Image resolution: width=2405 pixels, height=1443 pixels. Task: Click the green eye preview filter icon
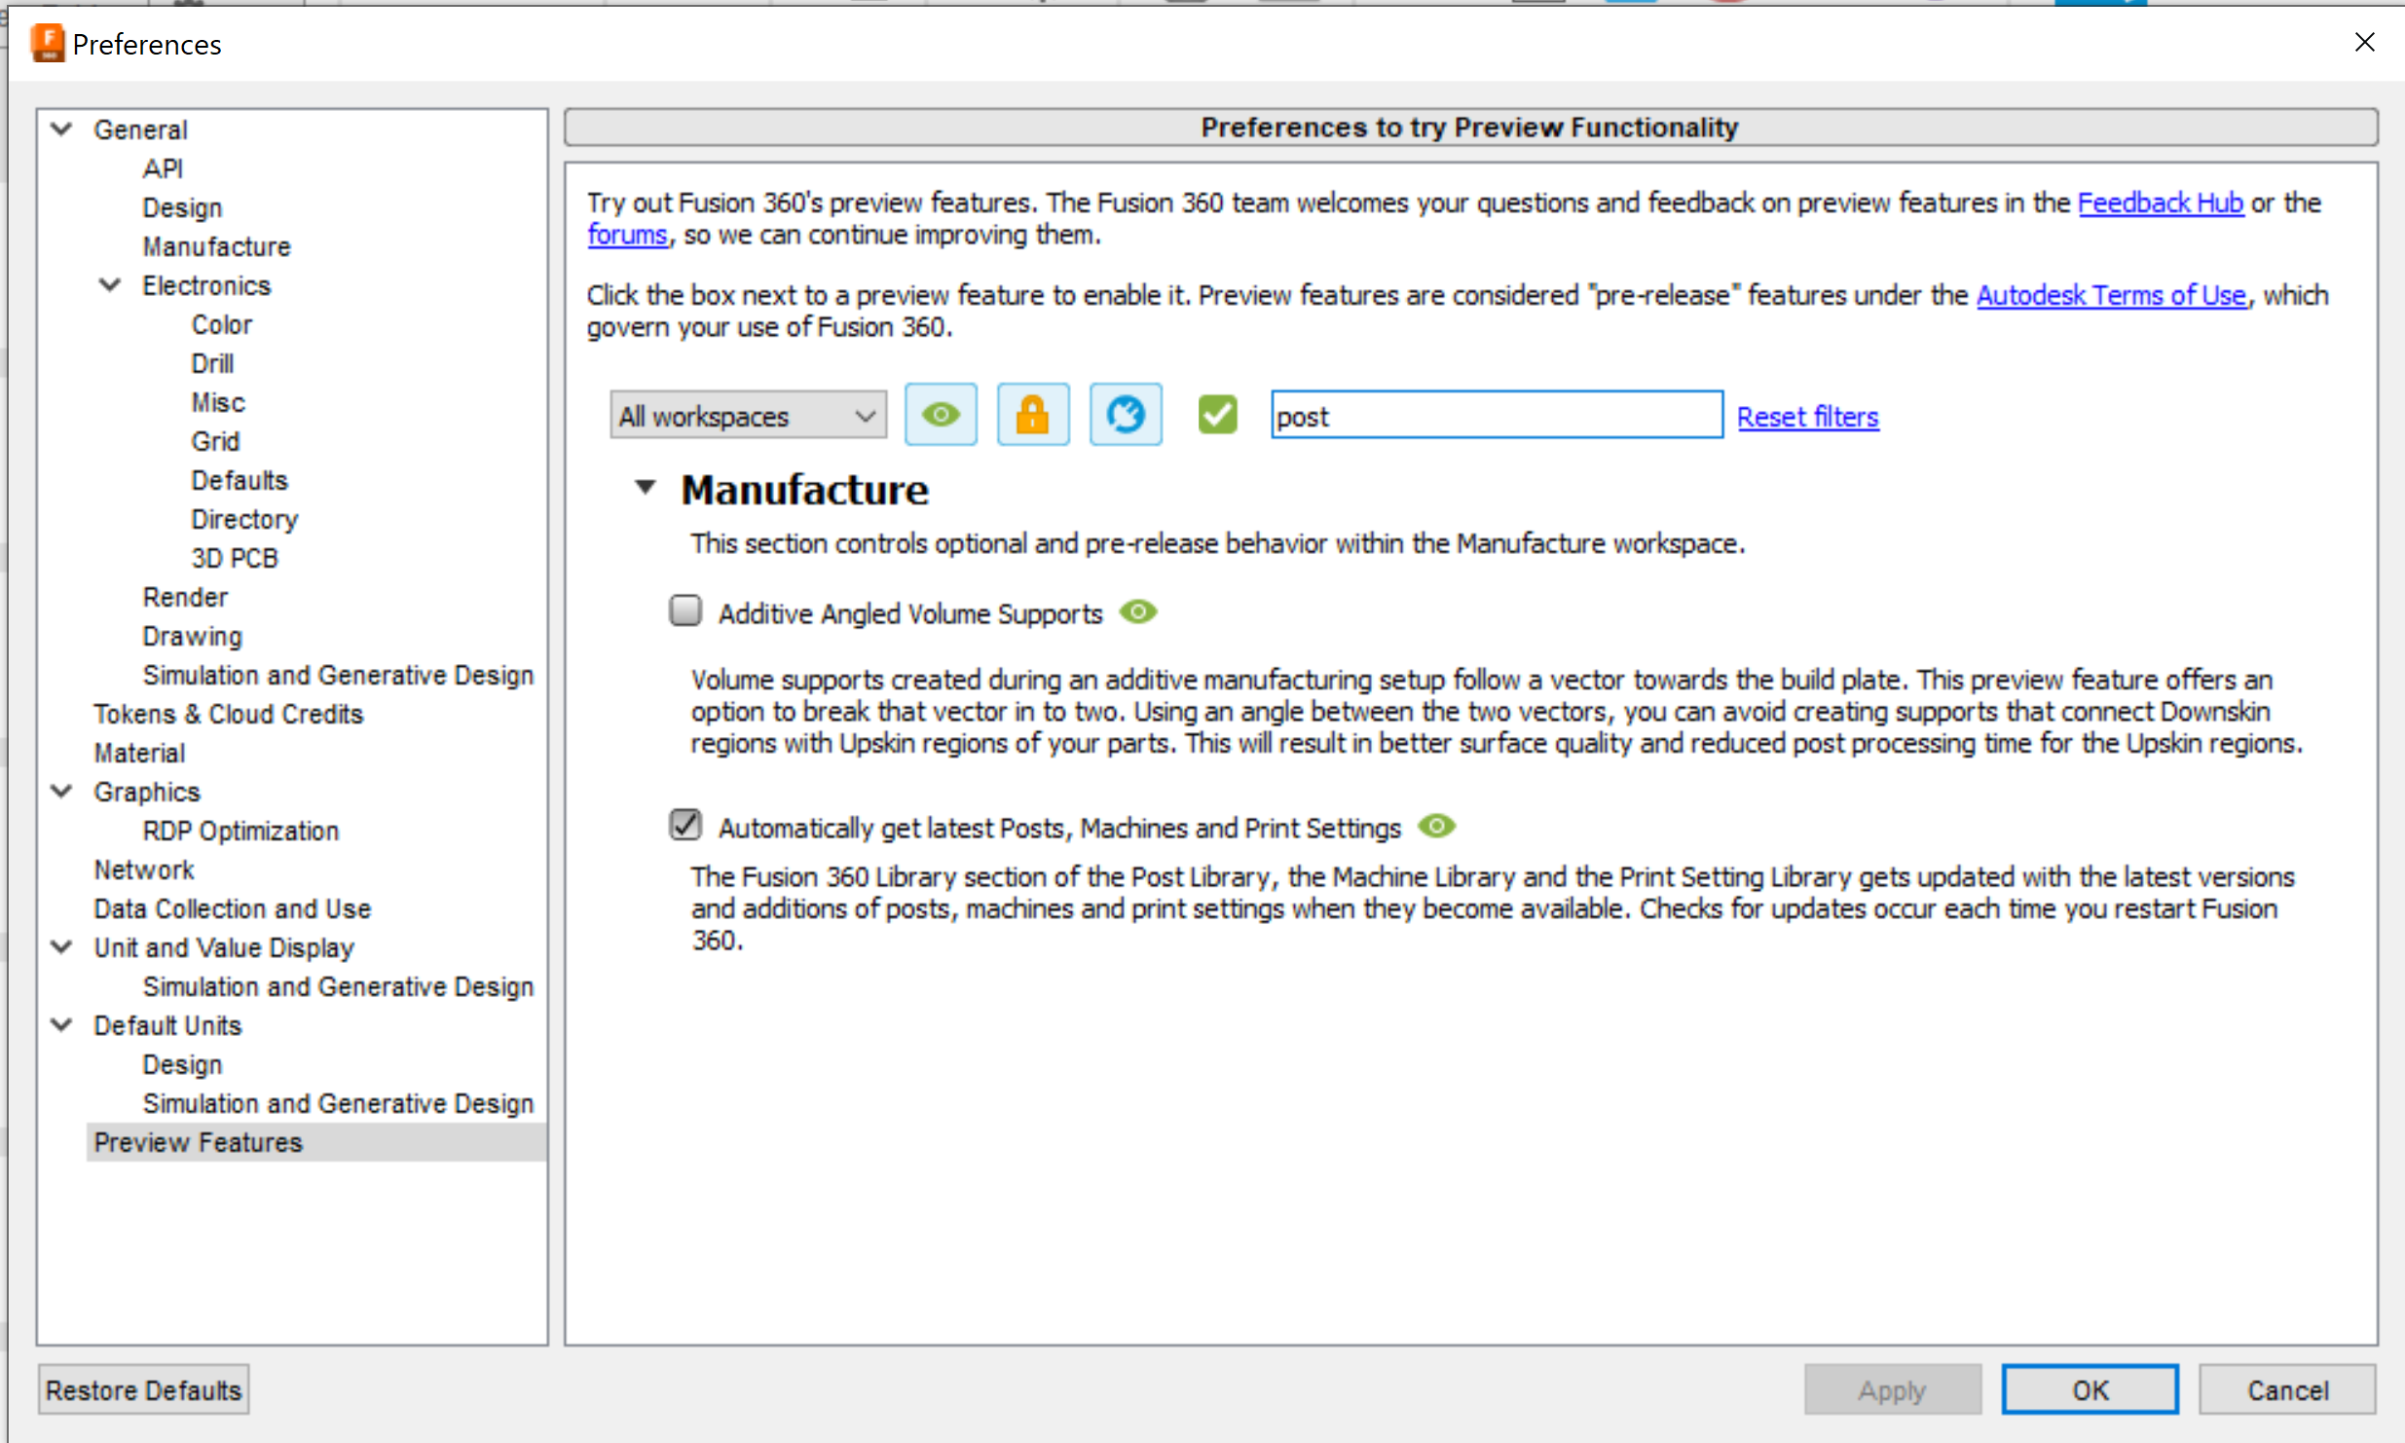tap(941, 416)
